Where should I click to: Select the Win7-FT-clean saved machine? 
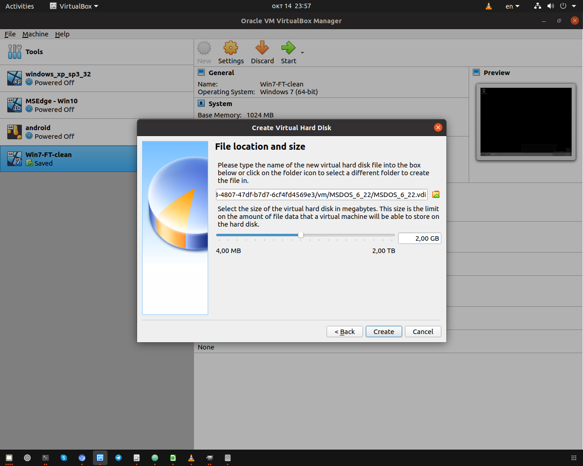click(68, 159)
